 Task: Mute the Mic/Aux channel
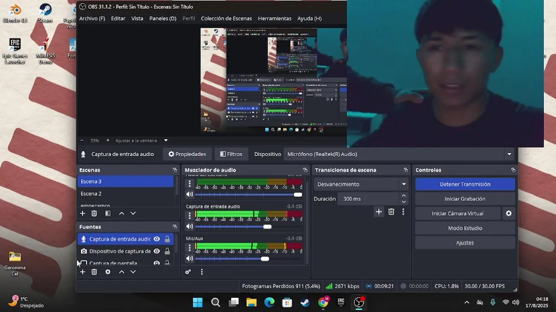click(x=189, y=258)
